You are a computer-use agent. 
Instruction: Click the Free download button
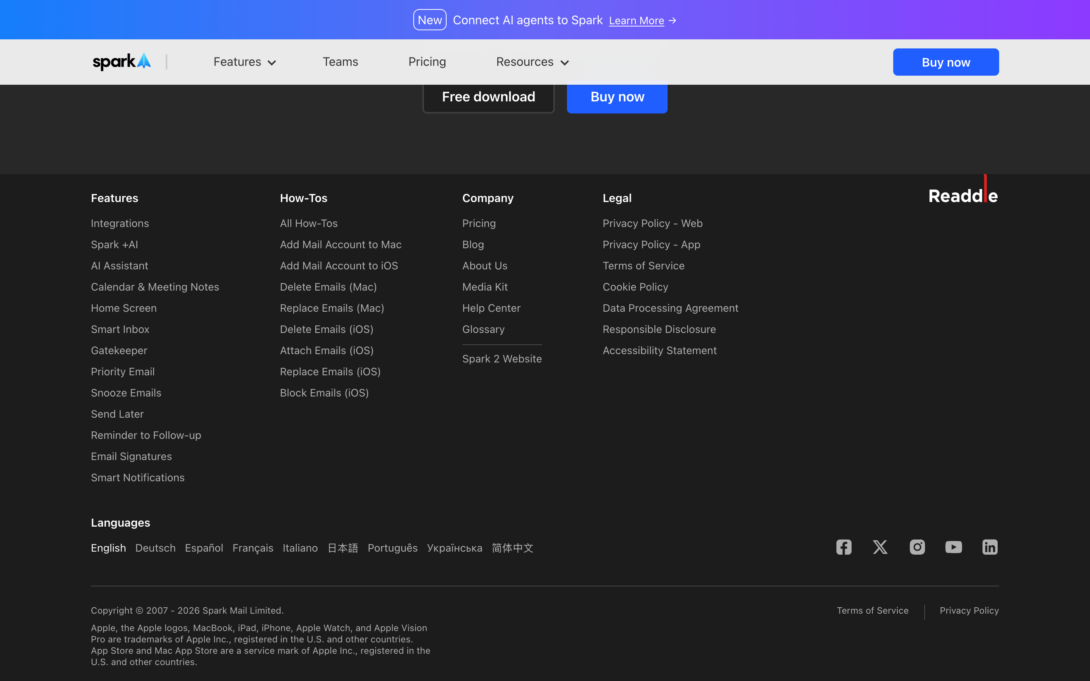click(488, 97)
